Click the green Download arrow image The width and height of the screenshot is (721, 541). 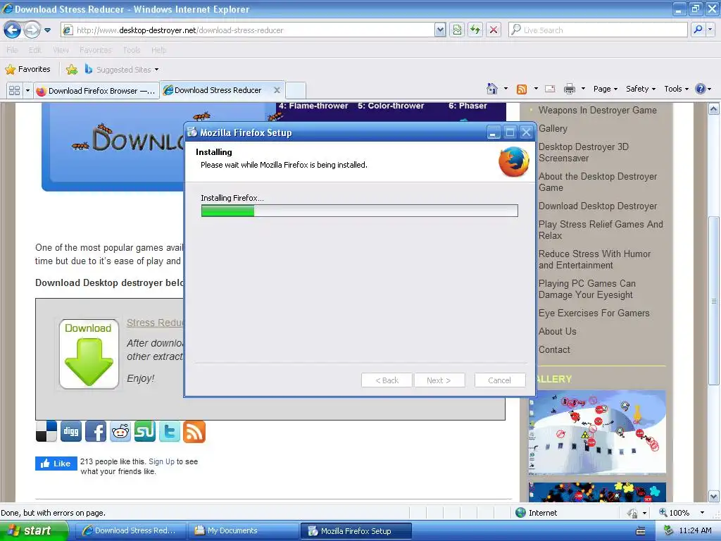[x=89, y=354]
